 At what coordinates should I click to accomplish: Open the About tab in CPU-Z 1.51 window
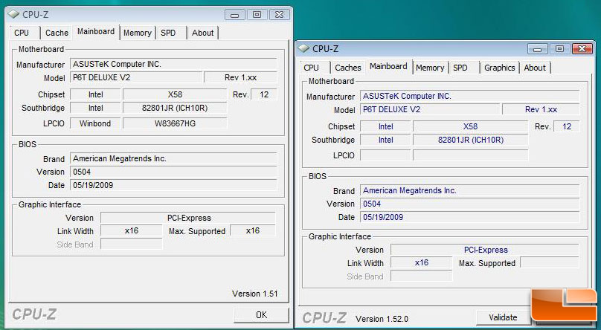click(203, 33)
